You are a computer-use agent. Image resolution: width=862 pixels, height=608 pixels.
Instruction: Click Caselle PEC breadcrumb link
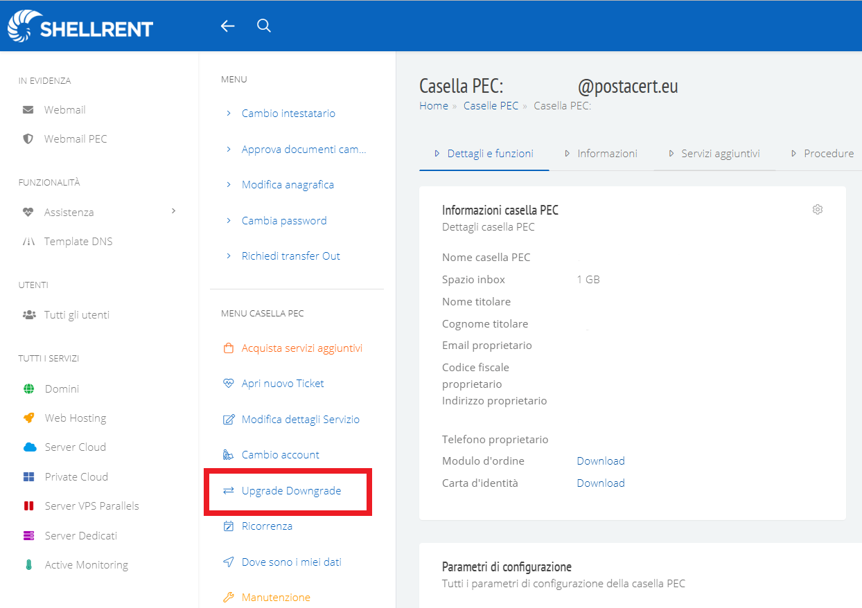491,106
